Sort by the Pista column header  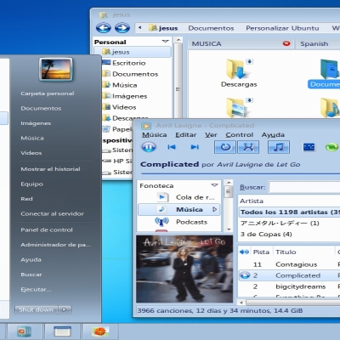coord(261,252)
